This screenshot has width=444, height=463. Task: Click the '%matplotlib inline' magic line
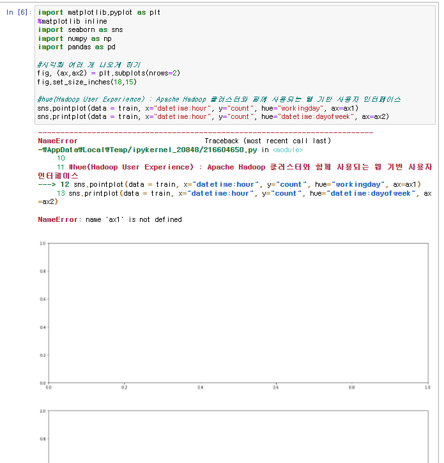click(72, 21)
